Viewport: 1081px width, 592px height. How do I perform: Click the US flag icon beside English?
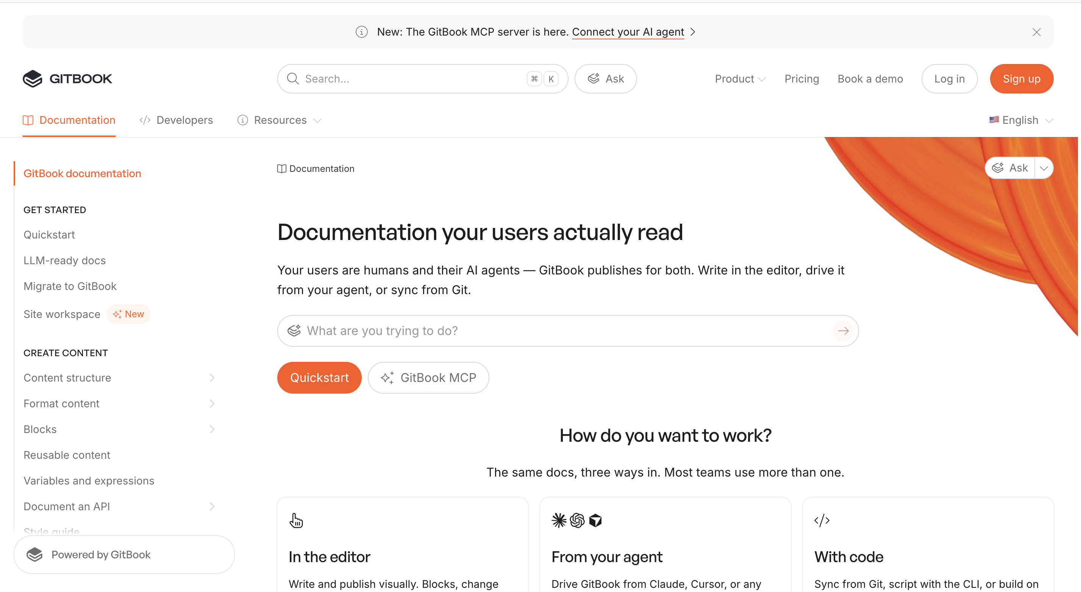pos(994,120)
